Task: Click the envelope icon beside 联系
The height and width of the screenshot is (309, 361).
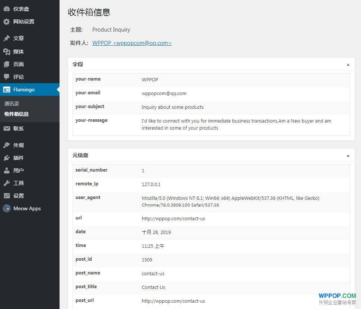Action: (x=7, y=129)
